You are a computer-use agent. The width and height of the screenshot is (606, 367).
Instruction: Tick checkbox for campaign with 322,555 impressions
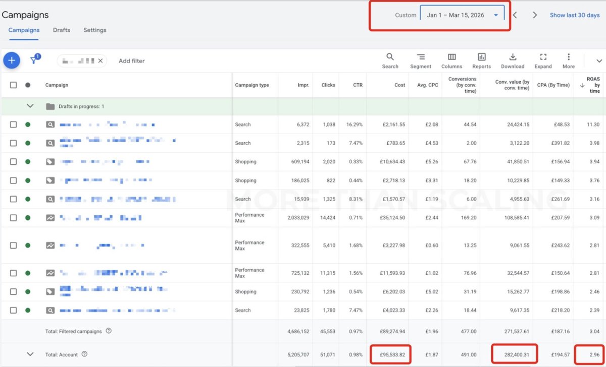pyautogui.click(x=13, y=246)
